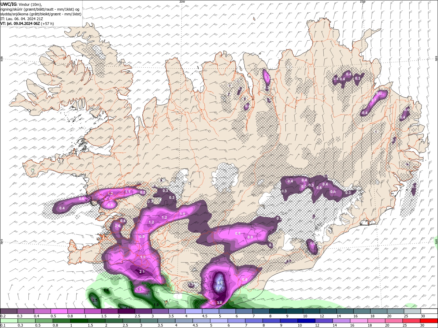Pick the snow-scale swatch between 3.5 and 4
The height and width of the screenshot is (328, 438).
177,311
